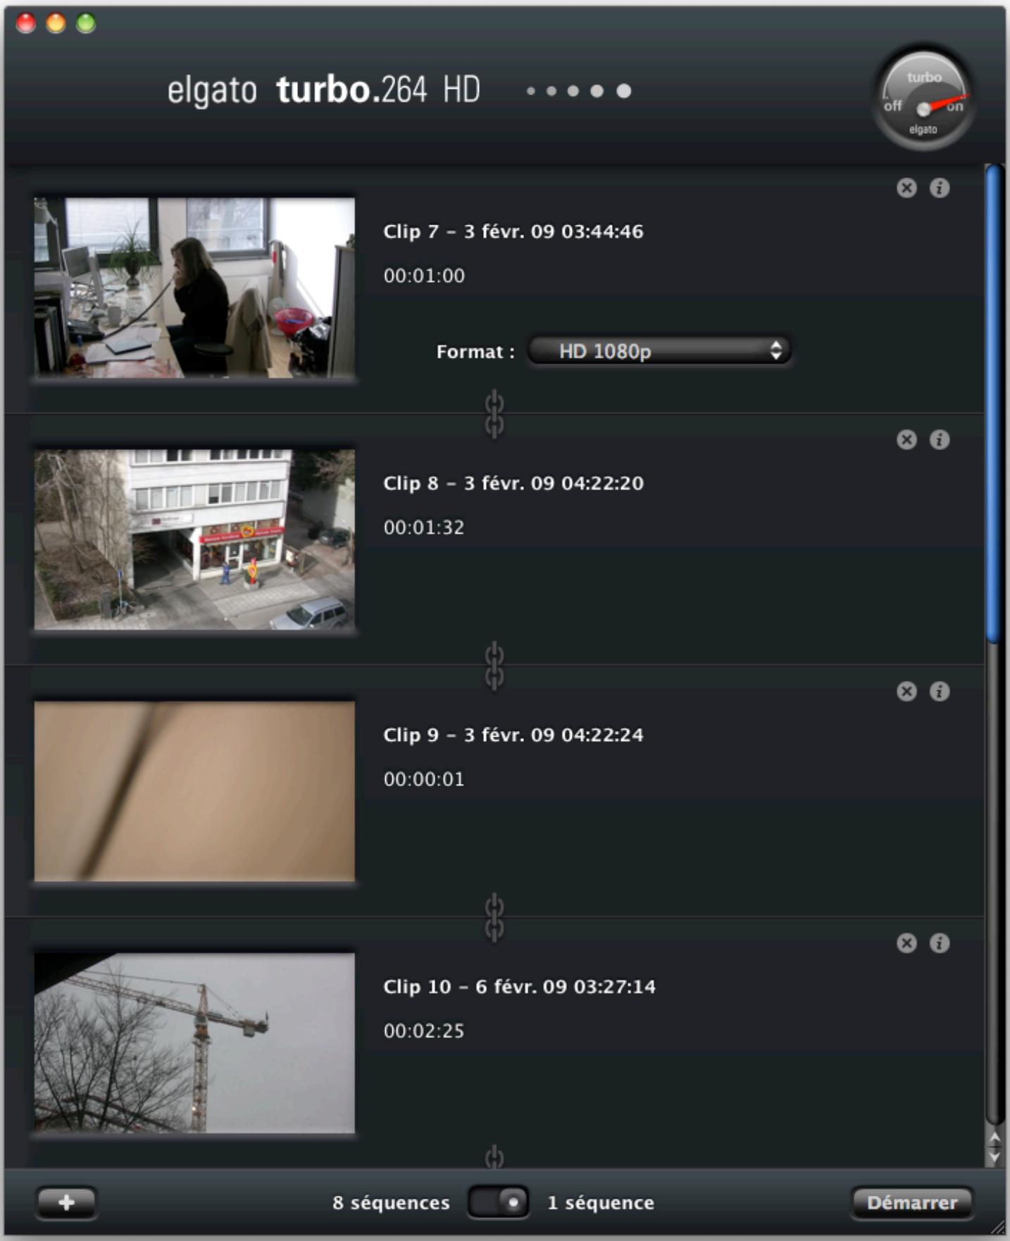The width and height of the screenshot is (1010, 1241).
Task: Open the Format HD 1080p dropdown
Action: (660, 351)
